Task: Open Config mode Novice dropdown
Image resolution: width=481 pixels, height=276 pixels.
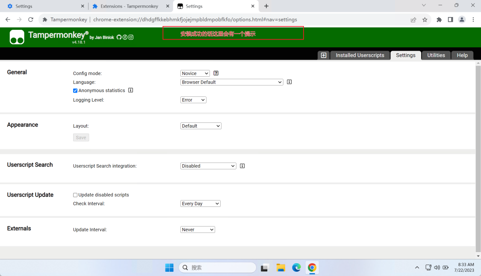Action: 195,73
